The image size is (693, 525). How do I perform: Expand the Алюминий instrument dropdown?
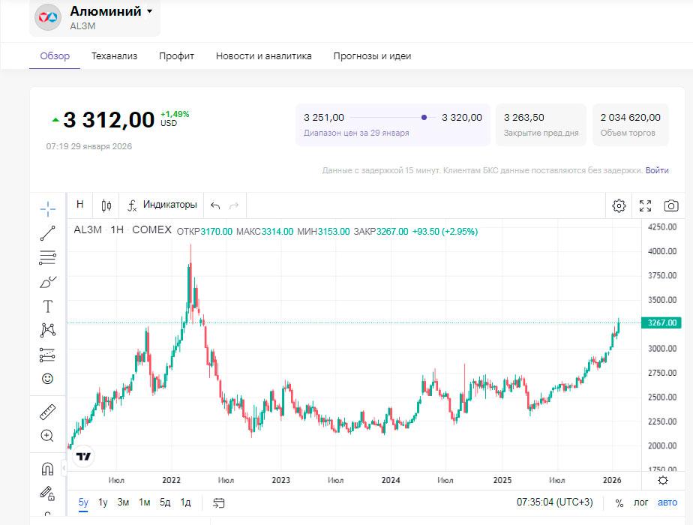click(149, 11)
